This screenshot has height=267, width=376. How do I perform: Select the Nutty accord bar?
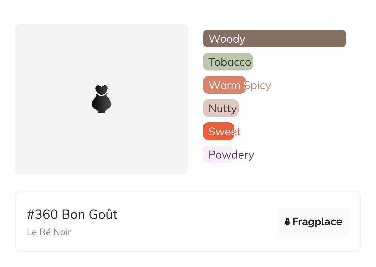coord(220,108)
